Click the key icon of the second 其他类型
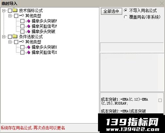165x133 pixels. click(x=21, y=42)
